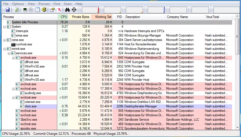
Task: Collapse the wininit.exe process tree
Action: tap(5, 49)
